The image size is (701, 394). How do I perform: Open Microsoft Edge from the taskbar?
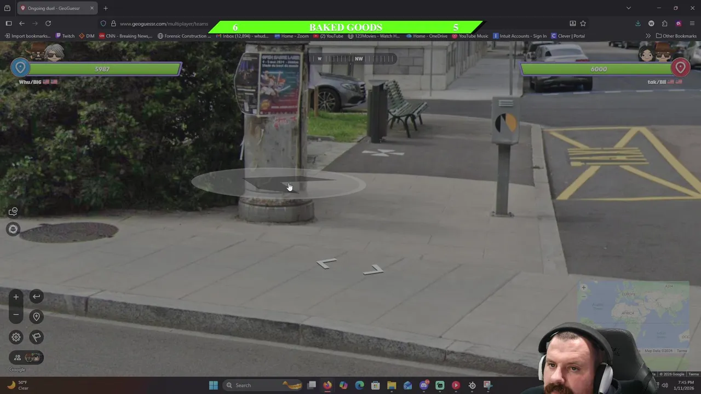[359, 385]
